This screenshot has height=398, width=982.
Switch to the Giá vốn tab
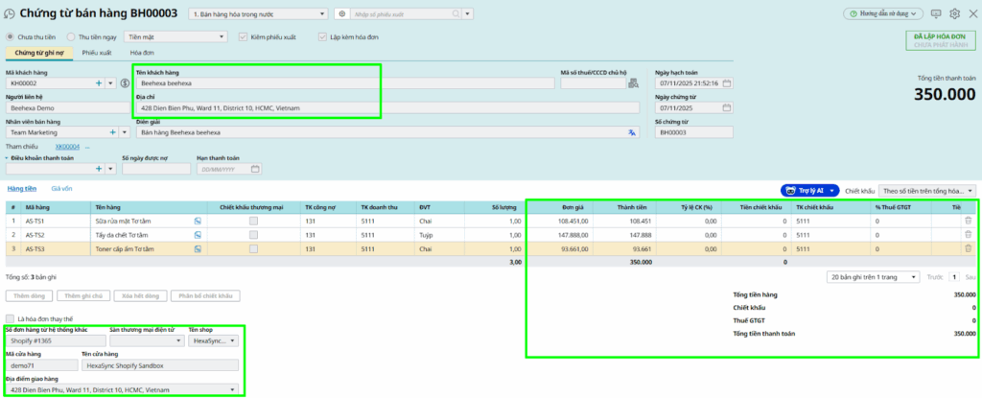point(61,189)
